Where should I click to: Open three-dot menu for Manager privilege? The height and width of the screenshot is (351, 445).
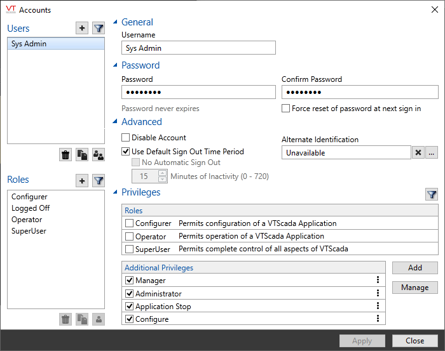click(x=378, y=280)
